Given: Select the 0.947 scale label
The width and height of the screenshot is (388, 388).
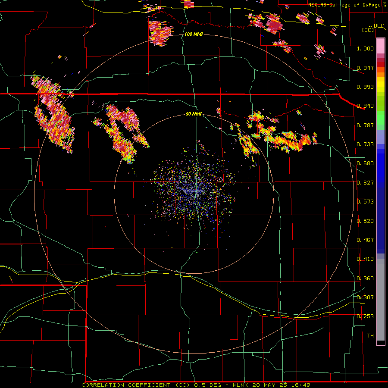Looking at the screenshot, I should click(x=365, y=68).
